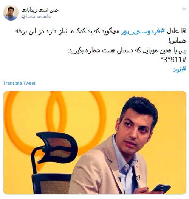Visit the @hasanasadiz handle
Viewport: 189px width, 199px height.
click(x=36, y=17)
